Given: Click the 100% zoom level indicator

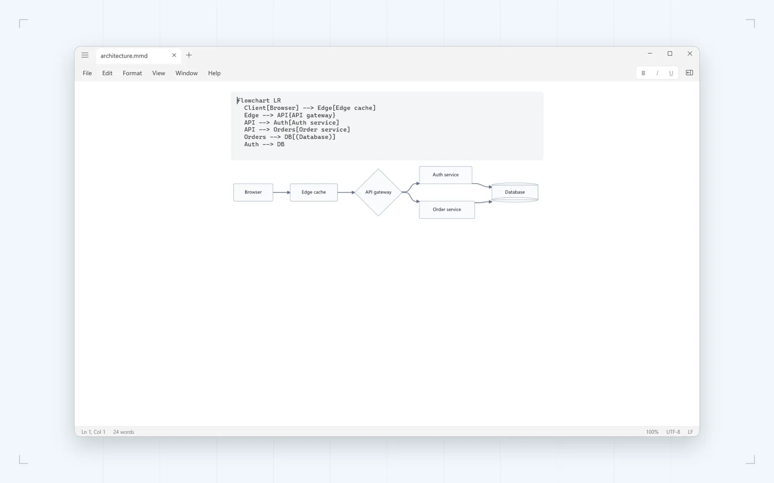Looking at the screenshot, I should (652, 432).
